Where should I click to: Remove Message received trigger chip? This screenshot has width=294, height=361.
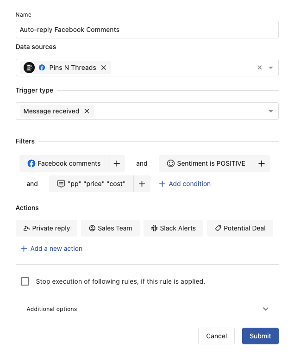click(x=87, y=111)
